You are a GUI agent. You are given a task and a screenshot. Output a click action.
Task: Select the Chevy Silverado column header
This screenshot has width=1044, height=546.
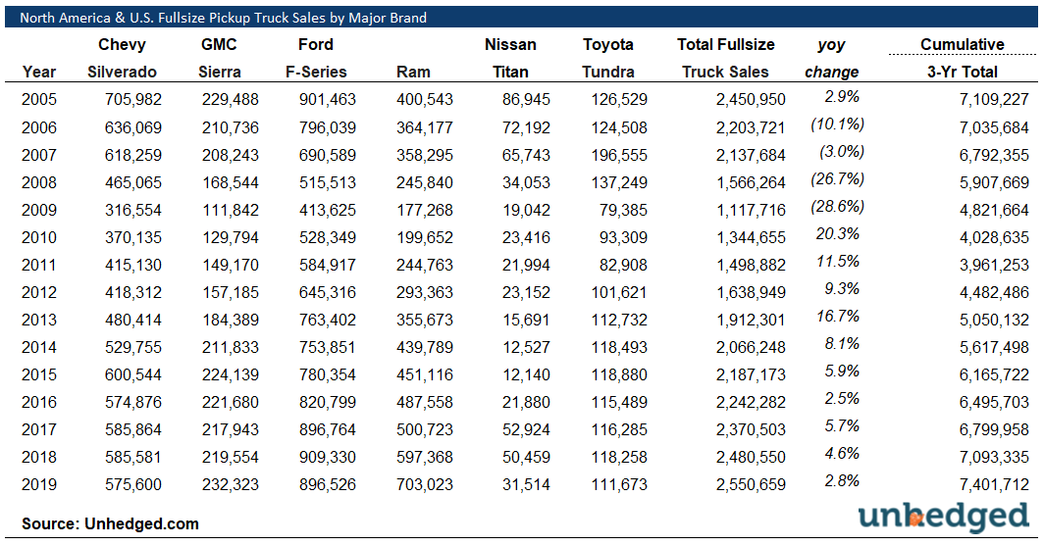point(122,58)
